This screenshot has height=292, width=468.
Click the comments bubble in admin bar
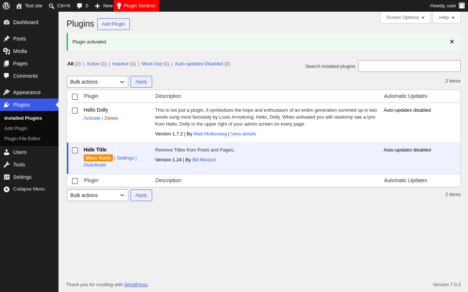pyautogui.click(x=80, y=6)
